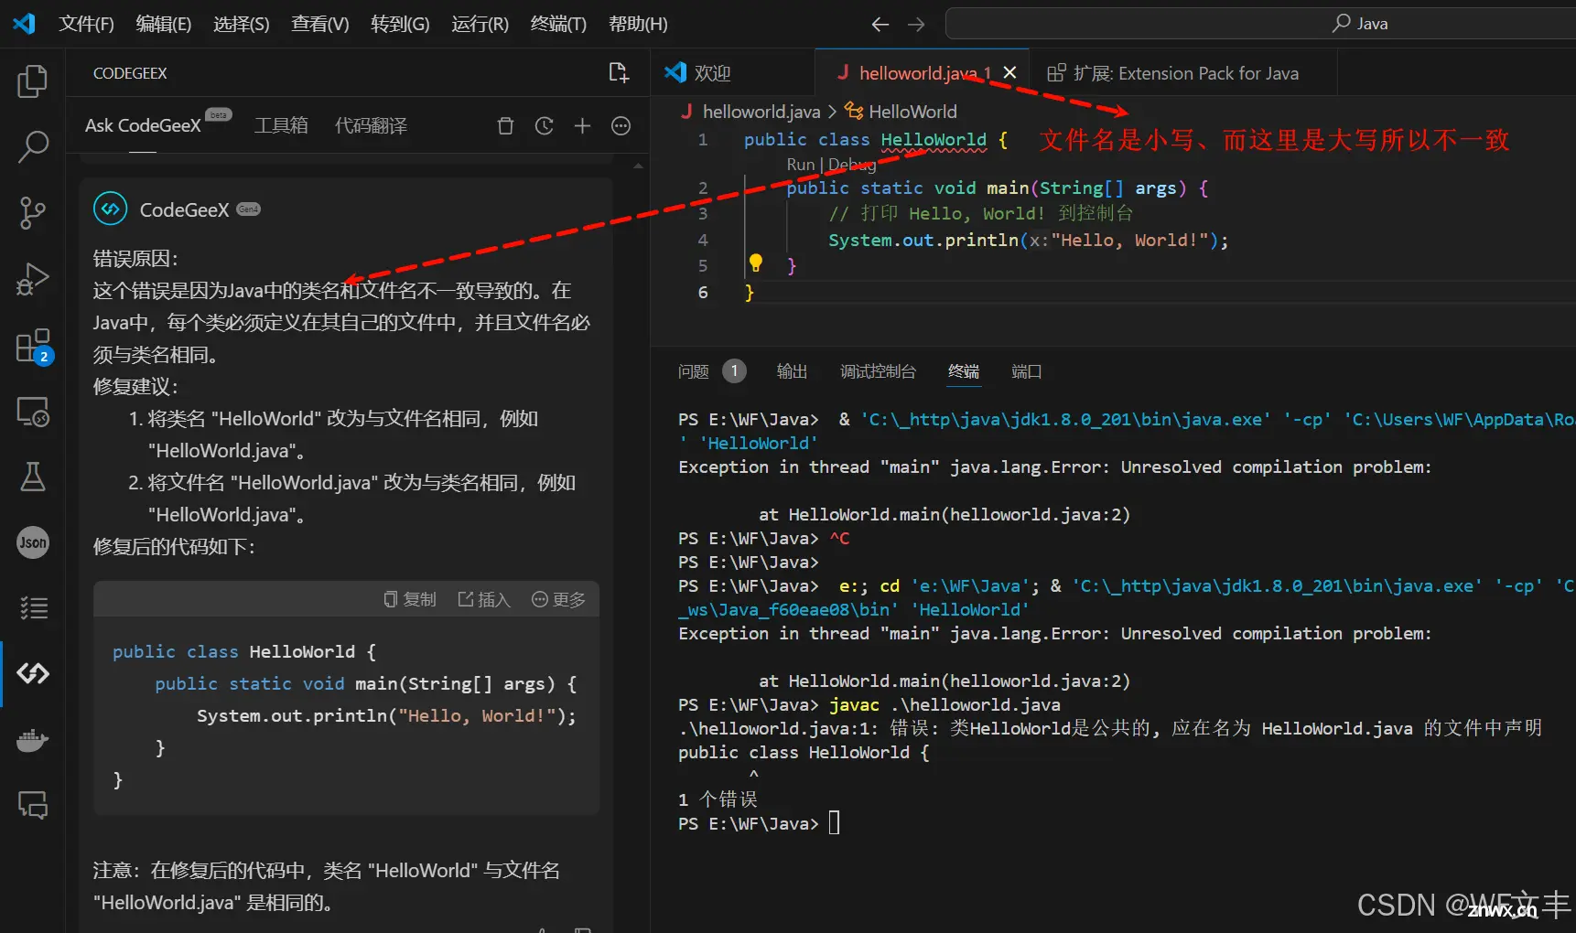Screen dimensions: 1576x933
Task: Open the Testing flask icon
Action: click(33, 477)
